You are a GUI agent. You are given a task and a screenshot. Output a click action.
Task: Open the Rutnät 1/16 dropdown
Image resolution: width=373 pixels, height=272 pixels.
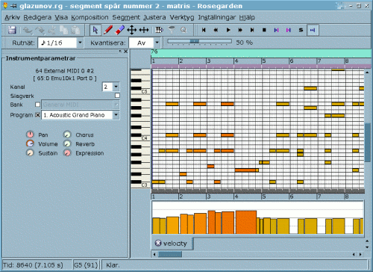pos(80,43)
